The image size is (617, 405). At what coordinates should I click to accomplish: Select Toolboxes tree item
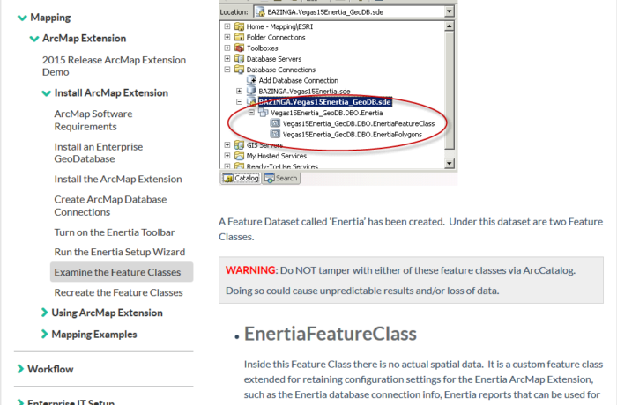pyautogui.click(x=262, y=48)
